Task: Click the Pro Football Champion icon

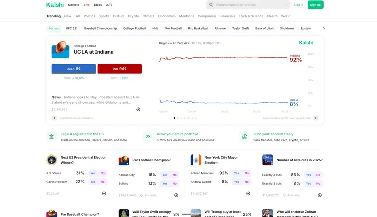Action: 124,160
